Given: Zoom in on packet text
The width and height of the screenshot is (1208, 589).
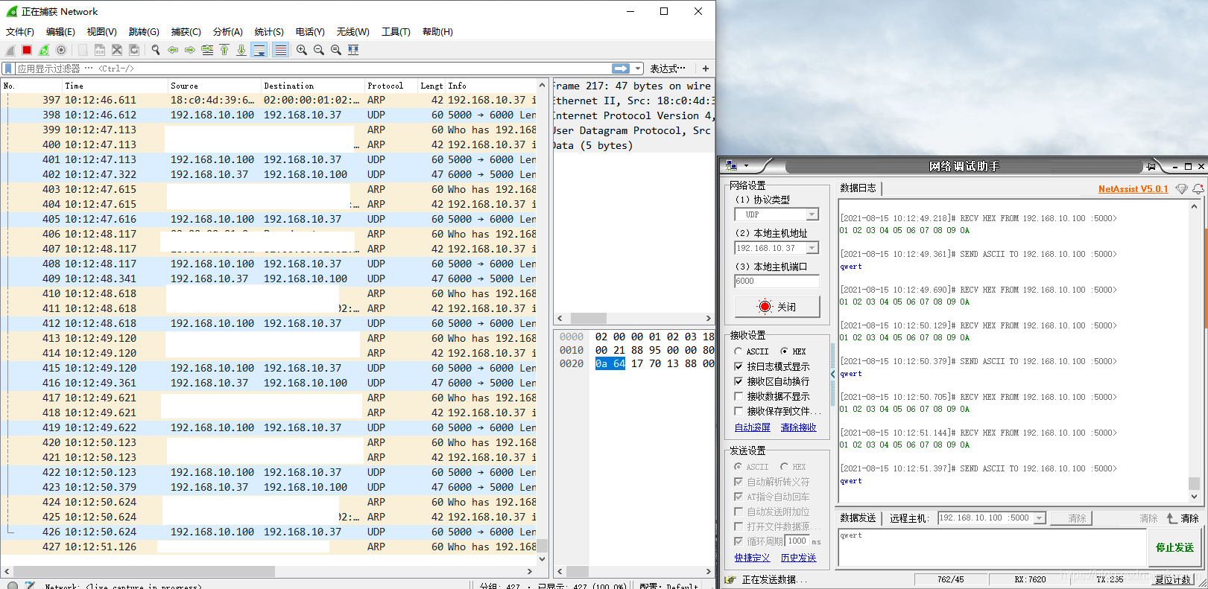Looking at the screenshot, I should click(301, 50).
